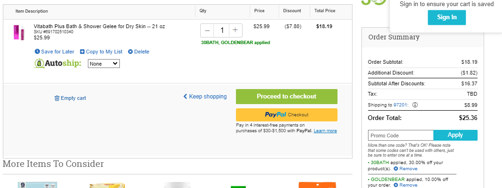Remove the 30BATH promo code
502x188 pixels.
(405, 168)
